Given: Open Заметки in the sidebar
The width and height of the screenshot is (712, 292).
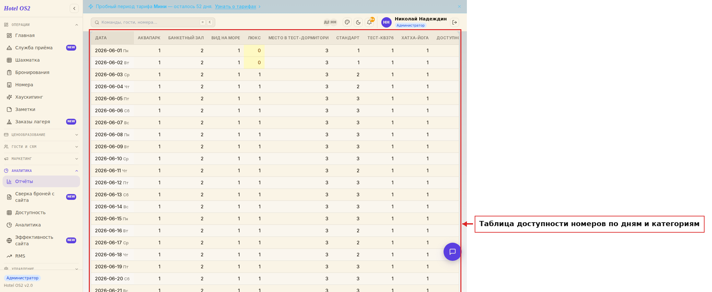Looking at the screenshot, I should coord(42,109).
